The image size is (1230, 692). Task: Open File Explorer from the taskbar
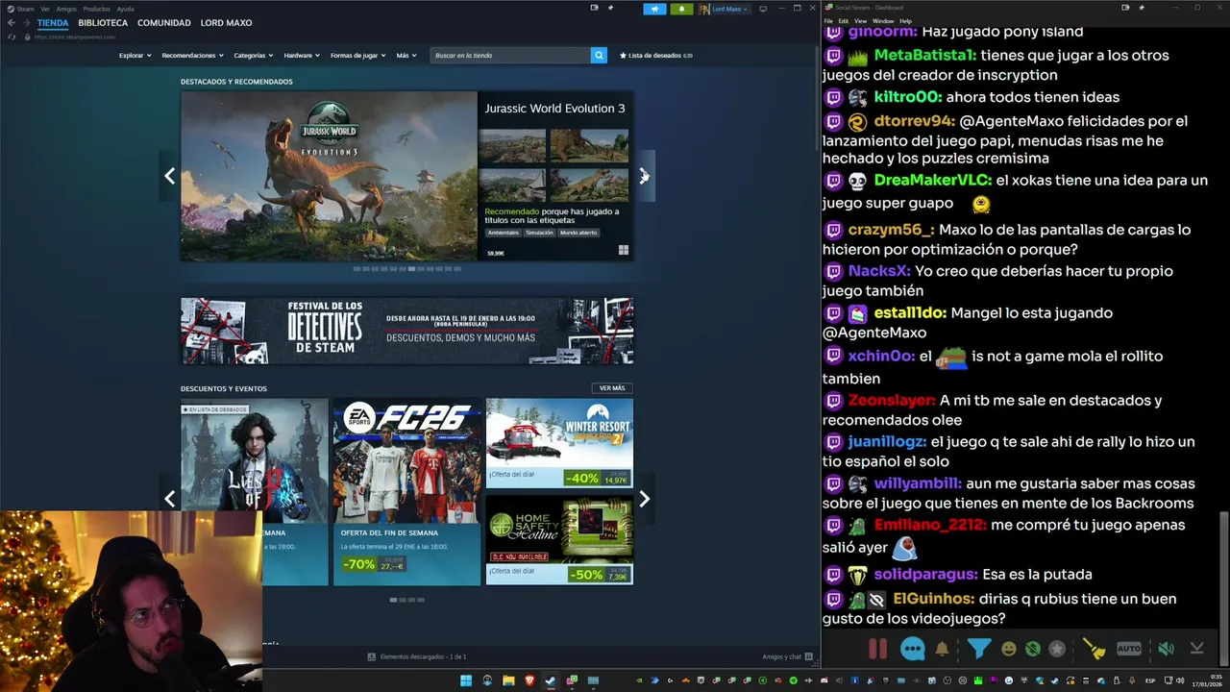coord(508,680)
